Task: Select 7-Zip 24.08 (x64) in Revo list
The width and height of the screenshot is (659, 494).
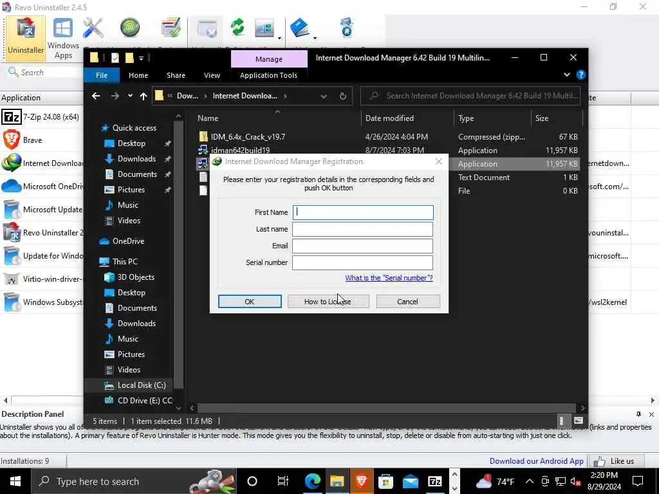Action: tap(42, 117)
